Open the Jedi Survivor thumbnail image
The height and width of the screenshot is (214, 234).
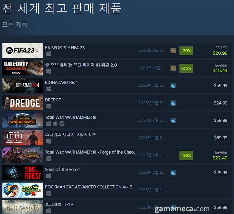point(22,138)
